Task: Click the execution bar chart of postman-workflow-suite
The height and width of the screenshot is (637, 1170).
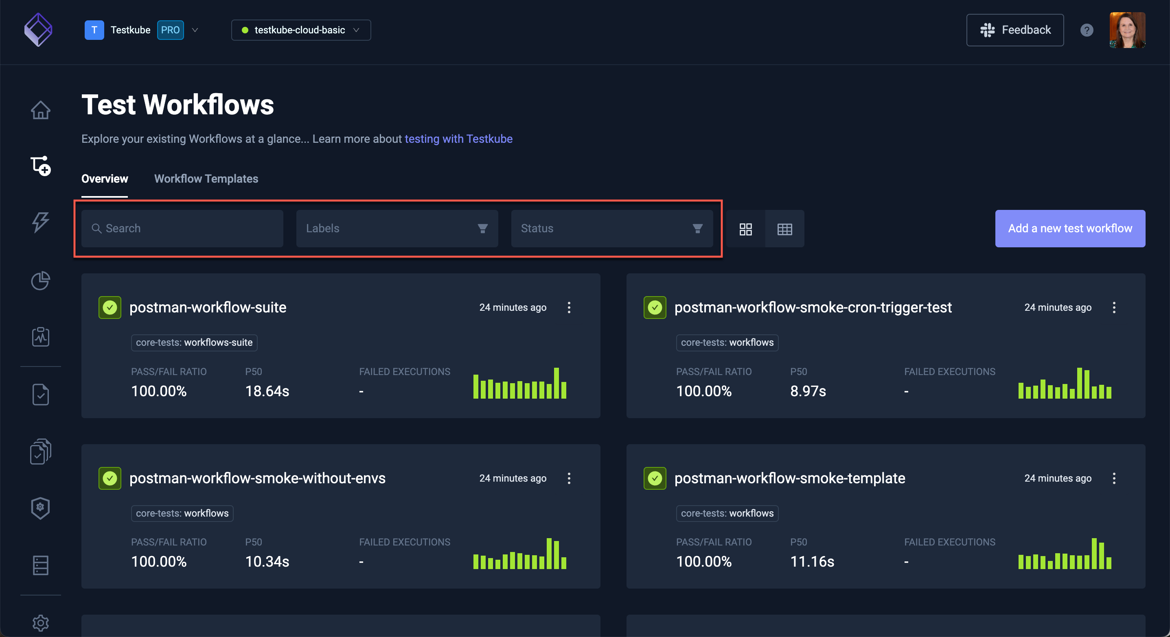Action: click(519, 383)
